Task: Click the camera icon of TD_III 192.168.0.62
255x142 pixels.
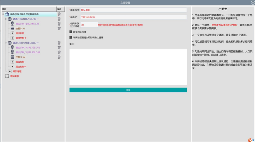Action: tap(12, 47)
